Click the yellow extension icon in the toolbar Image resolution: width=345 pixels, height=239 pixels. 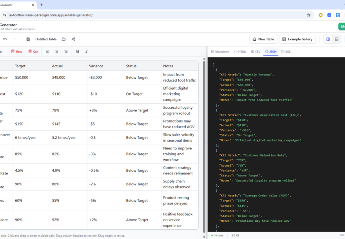coord(320,14)
